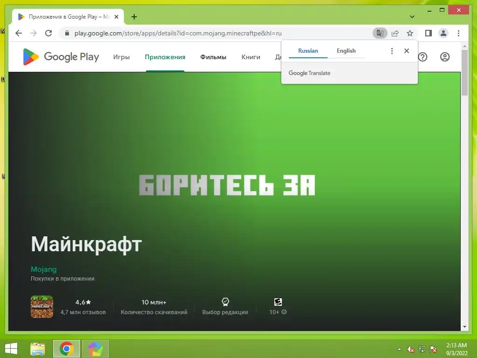
Task: Click '4,7 млн отзывов' text
Action: coord(83,312)
